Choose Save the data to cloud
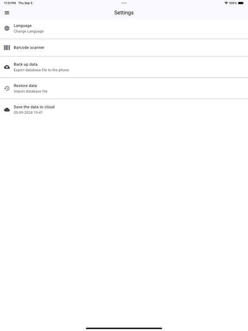 [x=124, y=109]
